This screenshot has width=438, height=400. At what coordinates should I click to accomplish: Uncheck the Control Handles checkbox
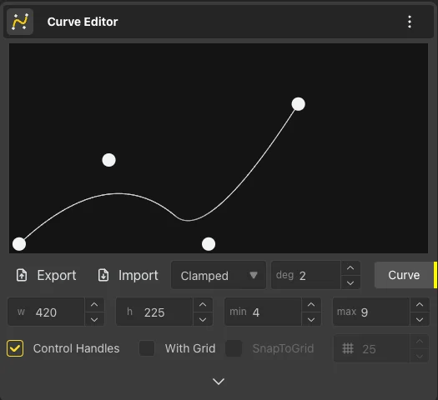[x=15, y=348]
